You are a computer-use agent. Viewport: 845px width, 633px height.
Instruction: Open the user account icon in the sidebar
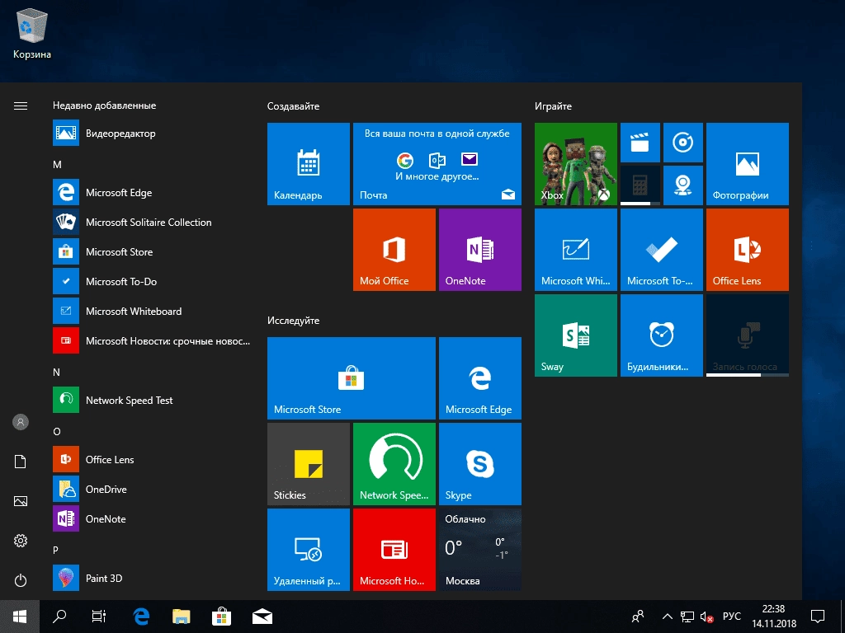pyautogui.click(x=21, y=422)
